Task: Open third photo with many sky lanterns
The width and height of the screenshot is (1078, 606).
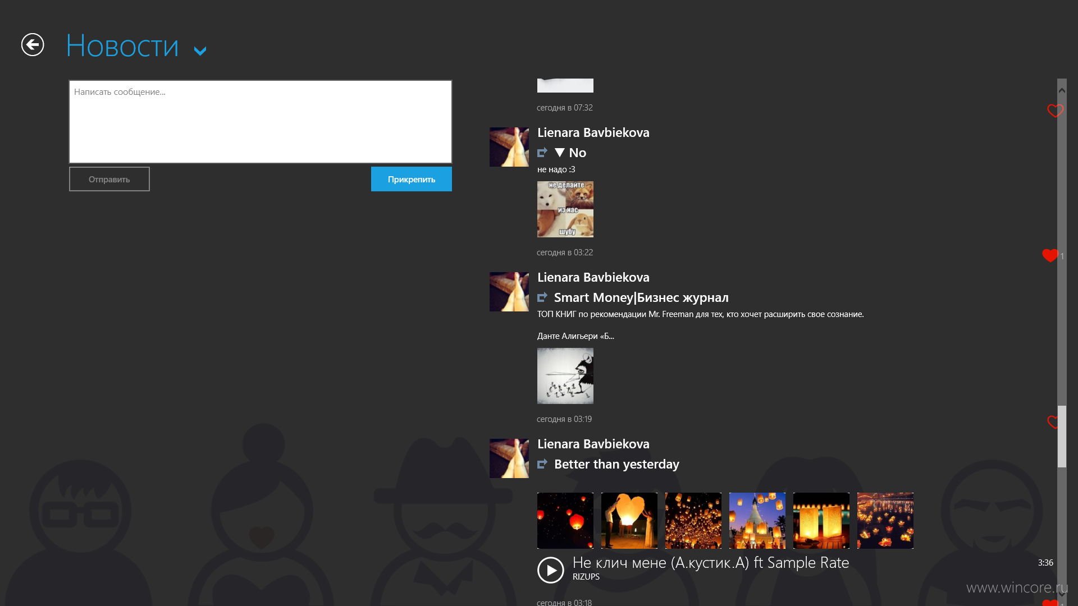Action: point(693,521)
